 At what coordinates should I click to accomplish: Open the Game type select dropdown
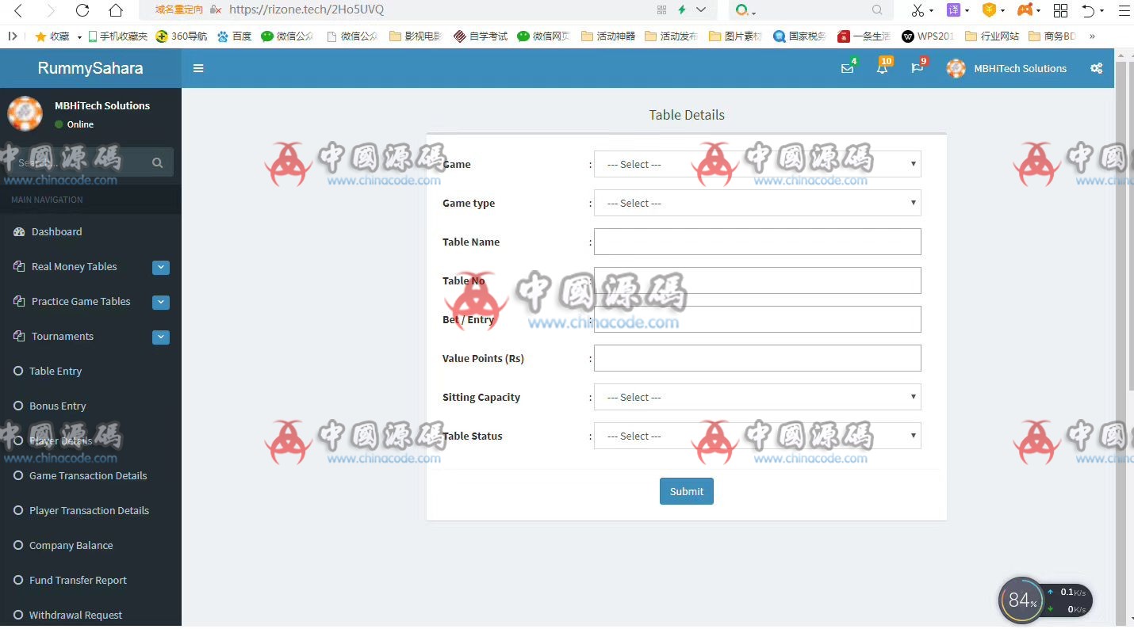pyautogui.click(x=757, y=203)
